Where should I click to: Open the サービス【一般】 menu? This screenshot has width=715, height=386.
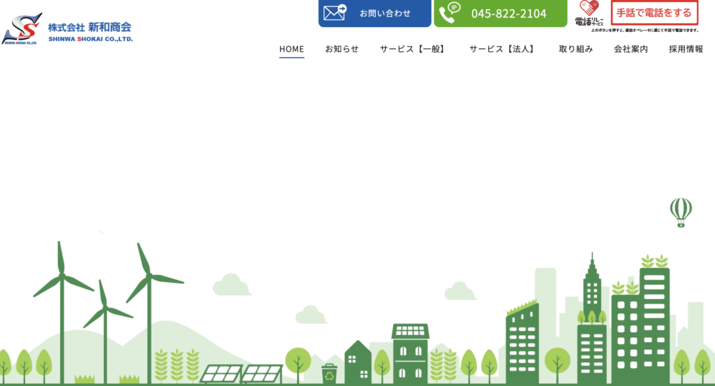click(x=413, y=49)
